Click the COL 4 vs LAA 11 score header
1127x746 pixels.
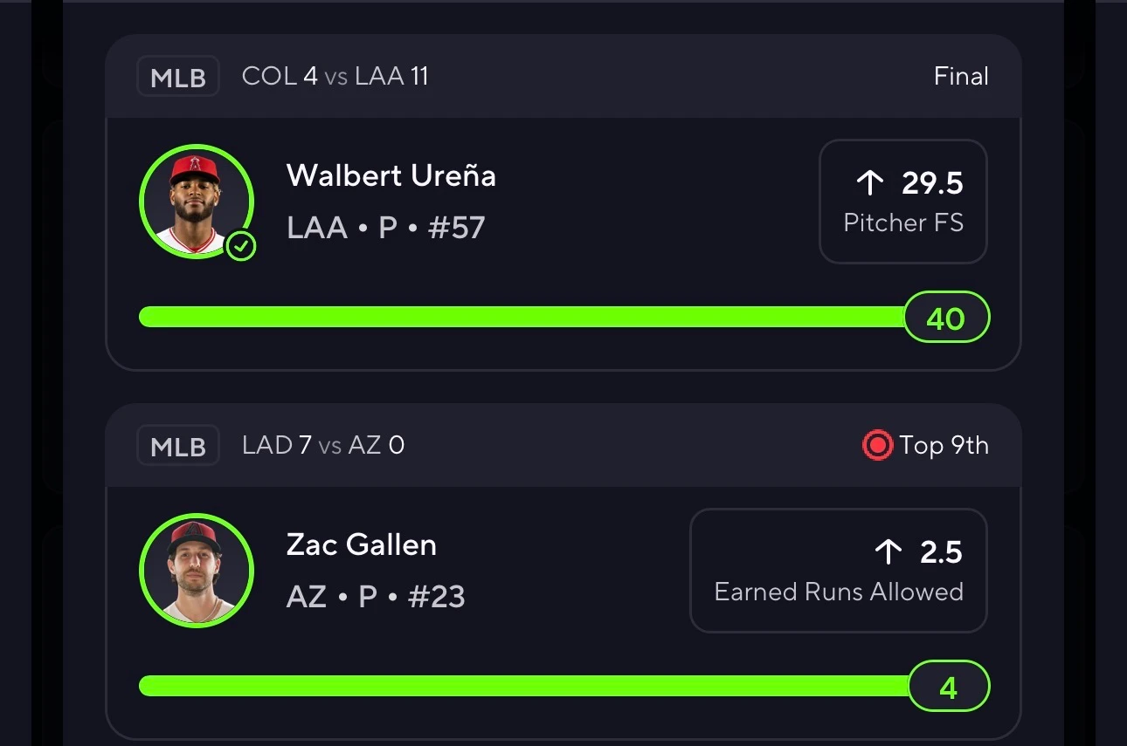pyautogui.click(x=335, y=77)
